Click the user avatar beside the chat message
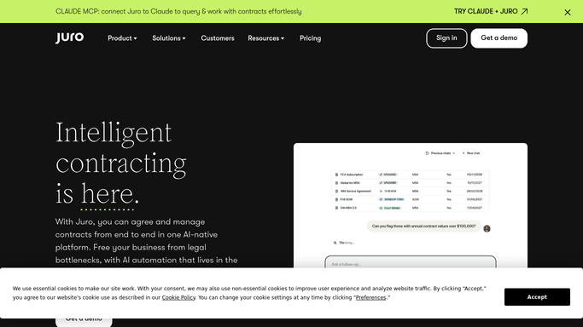Image resolution: width=583 pixels, height=327 pixels. coord(487,229)
